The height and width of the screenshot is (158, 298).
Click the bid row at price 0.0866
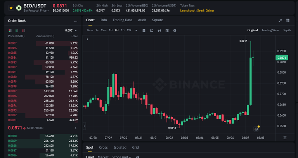coord(43,155)
